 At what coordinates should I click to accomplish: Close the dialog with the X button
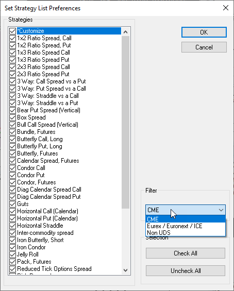coord(226,8)
